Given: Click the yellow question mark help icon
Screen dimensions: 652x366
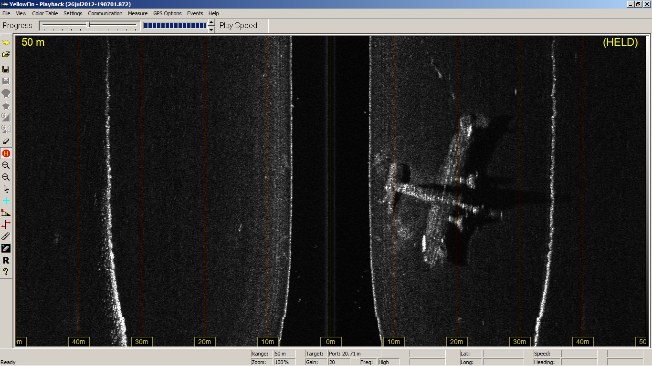Looking at the screenshot, I should point(6,272).
